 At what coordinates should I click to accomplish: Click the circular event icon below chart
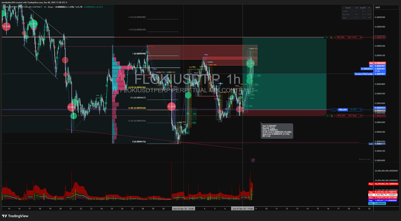(x=253, y=160)
